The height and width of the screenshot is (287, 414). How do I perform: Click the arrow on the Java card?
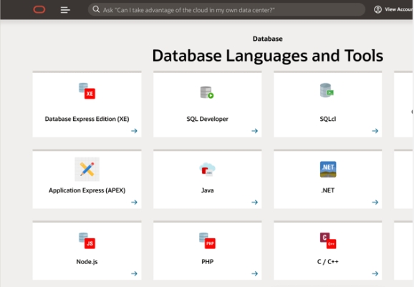254,202
